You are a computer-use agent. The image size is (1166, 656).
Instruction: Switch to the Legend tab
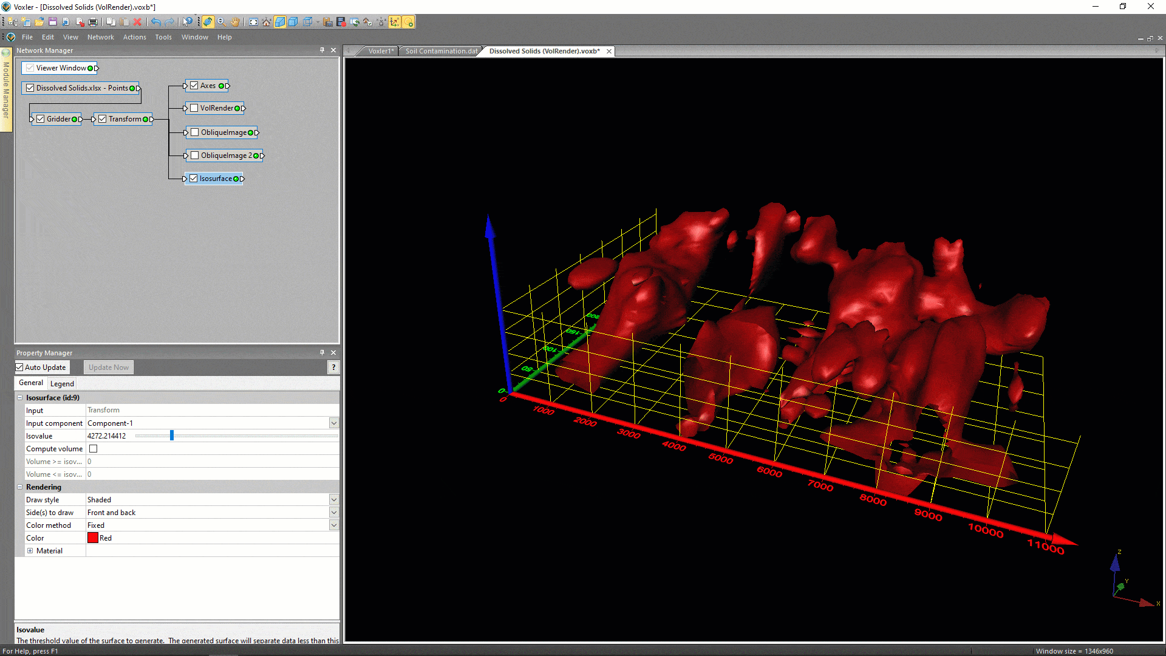(62, 384)
